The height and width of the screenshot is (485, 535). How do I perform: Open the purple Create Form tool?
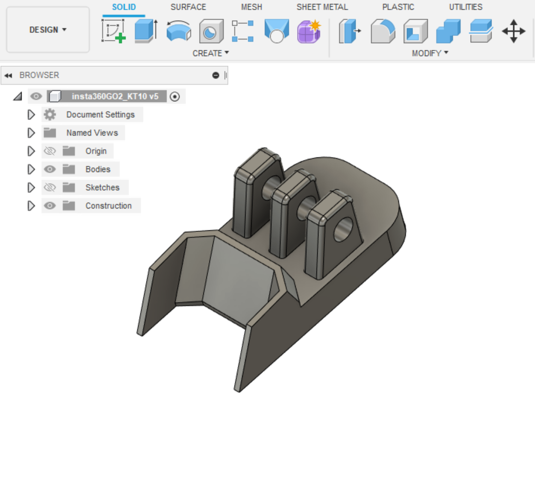[x=308, y=31]
